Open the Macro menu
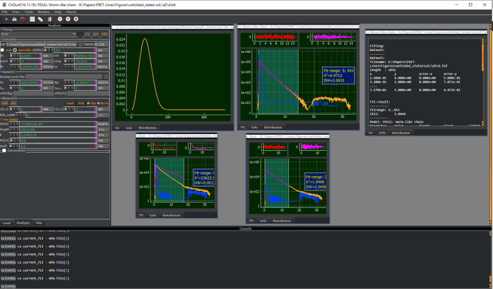 pyautogui.click(x=71, y=11)
